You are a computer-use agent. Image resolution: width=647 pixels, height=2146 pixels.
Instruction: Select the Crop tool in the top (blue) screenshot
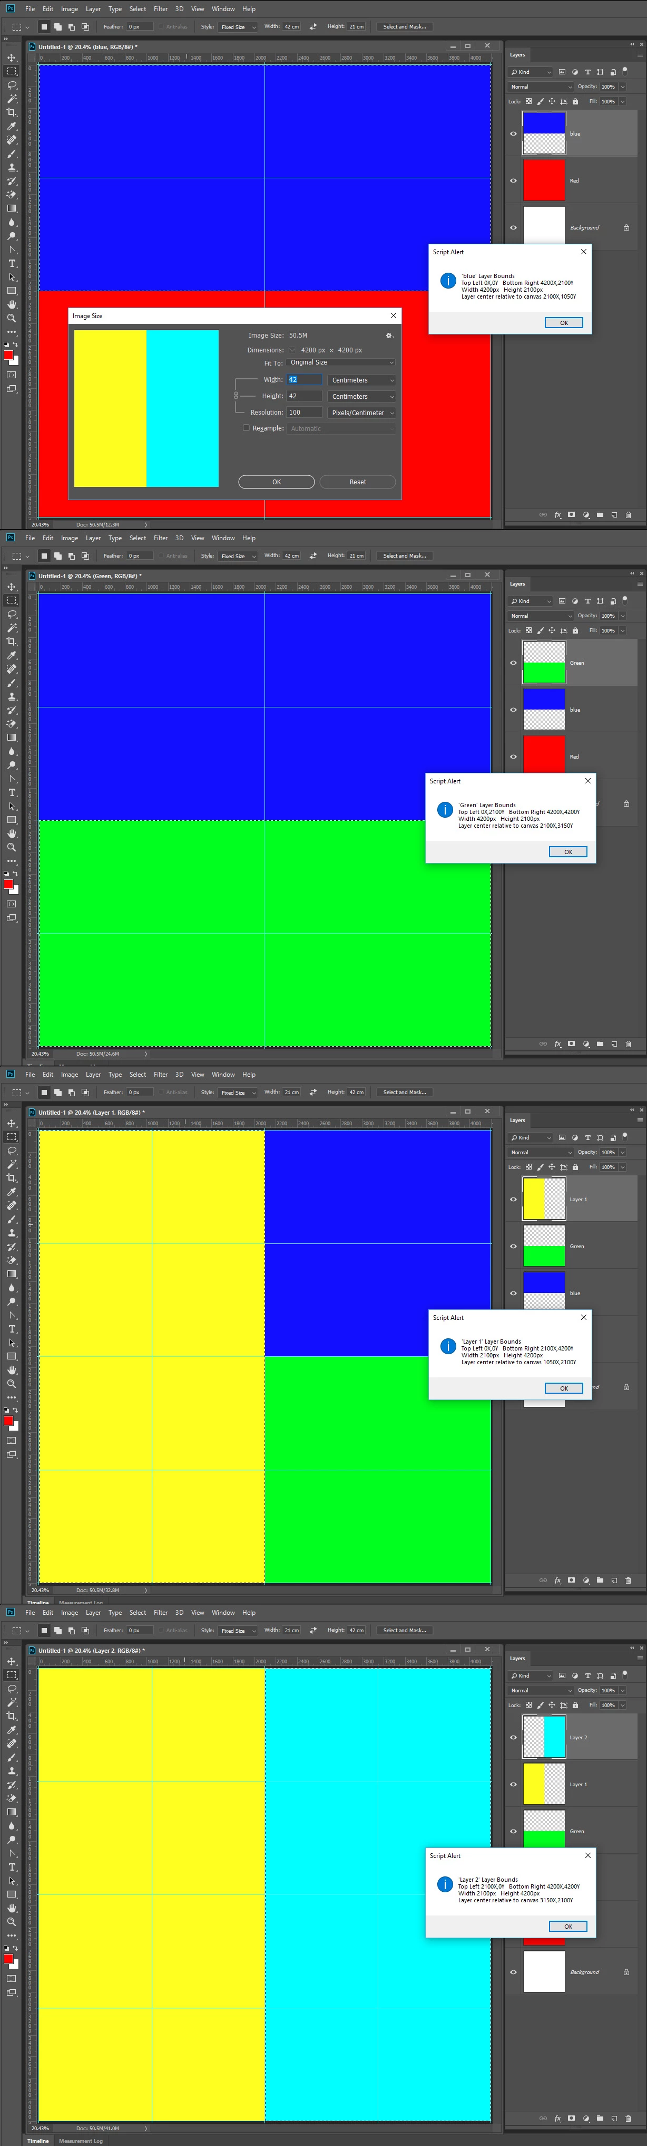(x=12, y=112)
